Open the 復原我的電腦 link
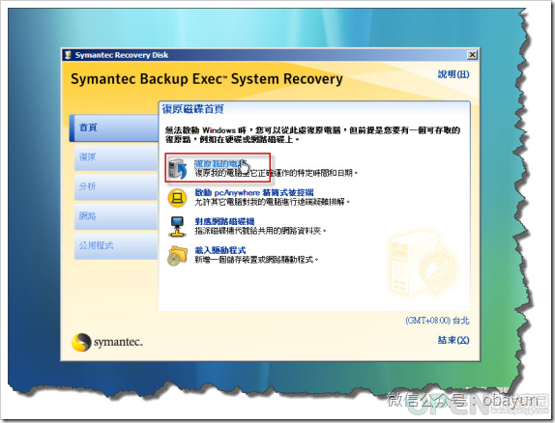 tap(221, 164)
